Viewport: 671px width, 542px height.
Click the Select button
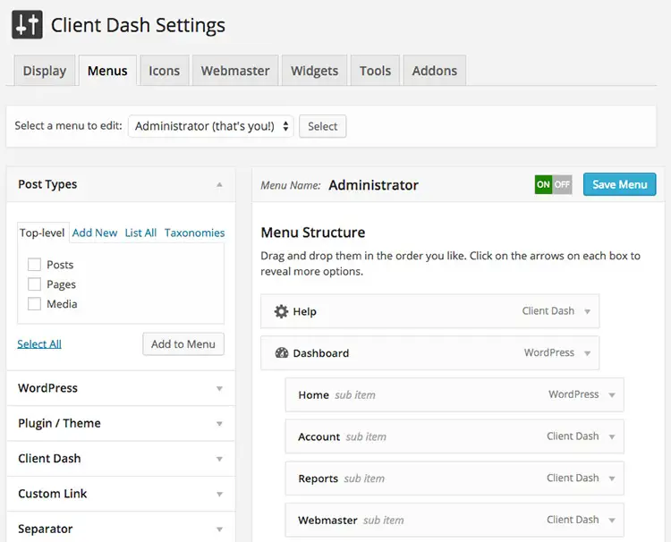(323, 126)
